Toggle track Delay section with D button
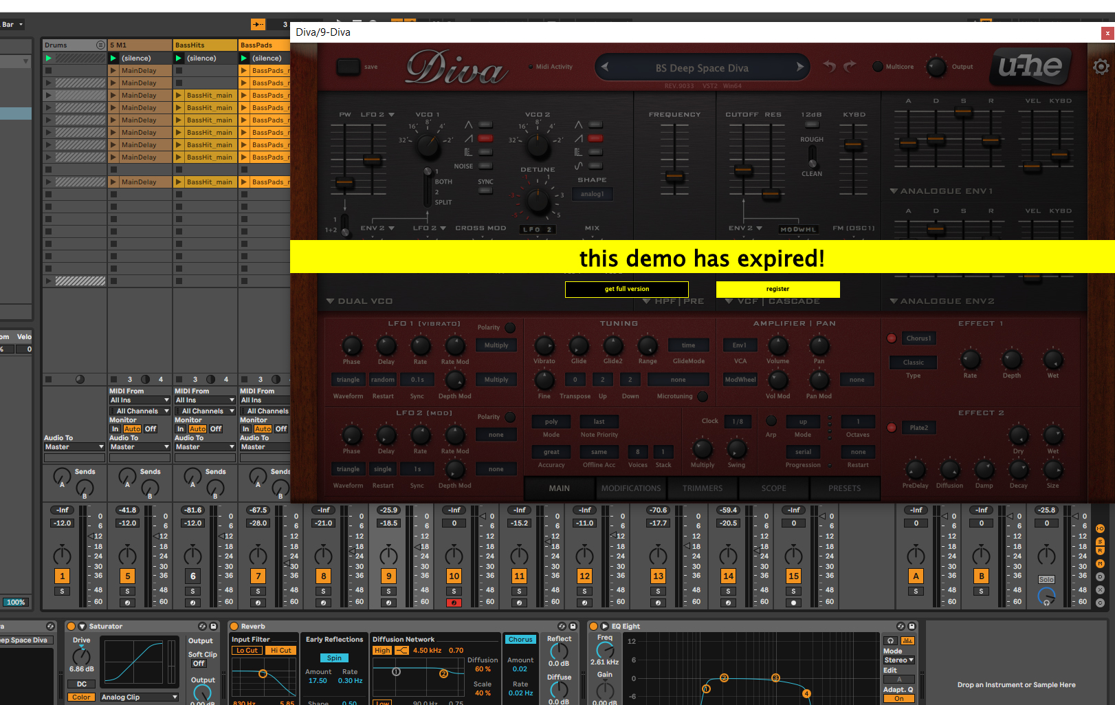This screenshot has width=1115, height=705. (1100, 576)
